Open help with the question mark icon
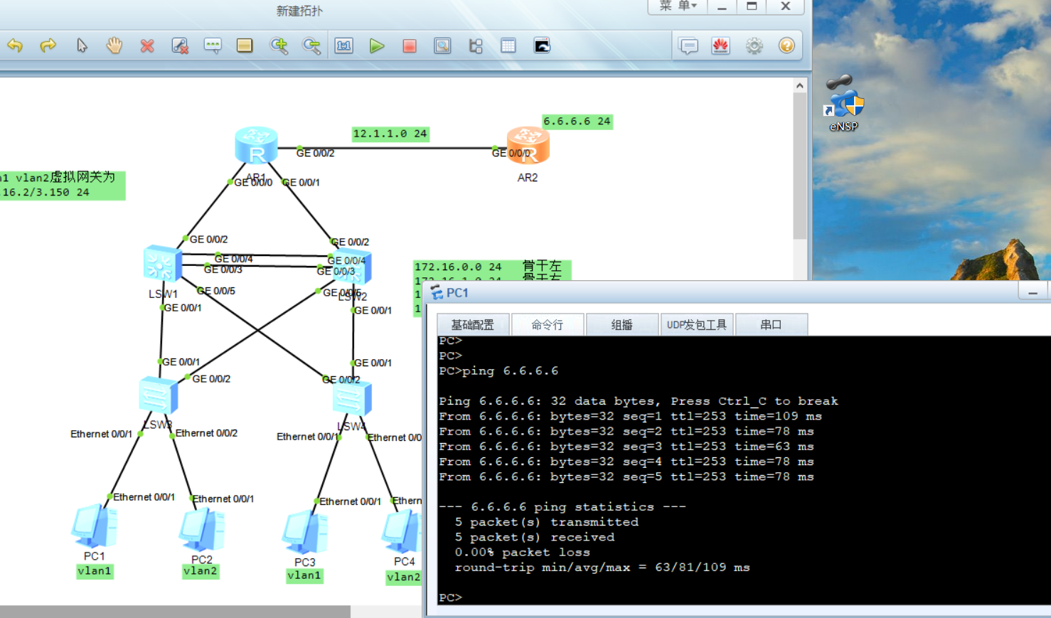 click(786, 46)
